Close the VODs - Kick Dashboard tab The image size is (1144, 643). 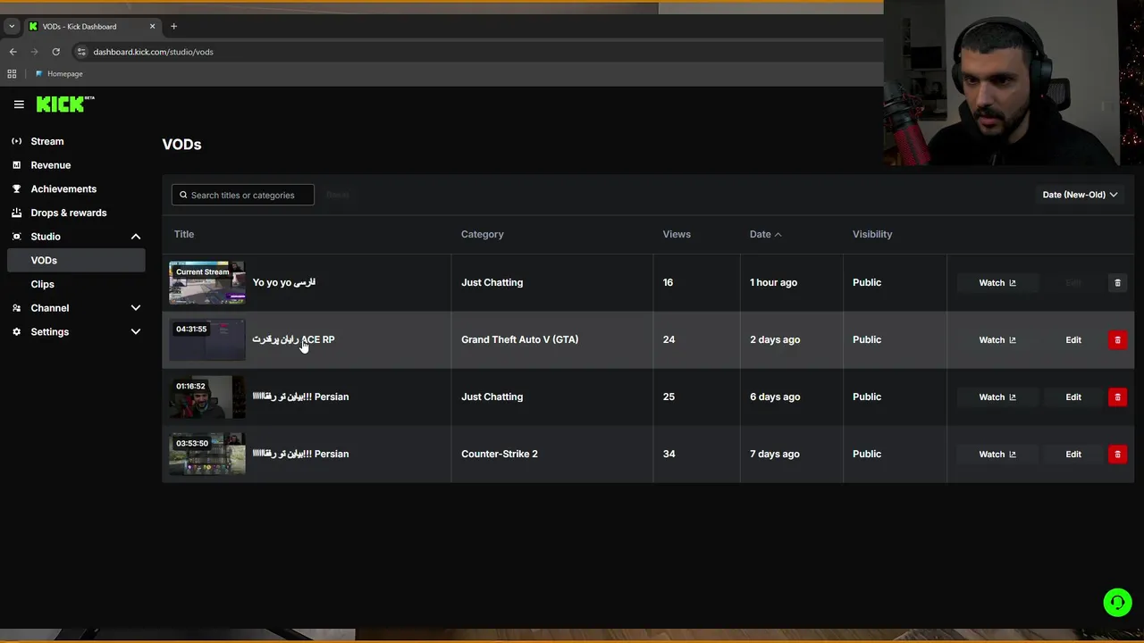tap(152, 27)
